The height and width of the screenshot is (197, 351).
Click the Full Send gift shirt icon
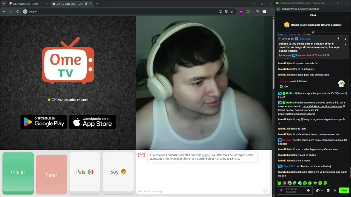[341, 83]
